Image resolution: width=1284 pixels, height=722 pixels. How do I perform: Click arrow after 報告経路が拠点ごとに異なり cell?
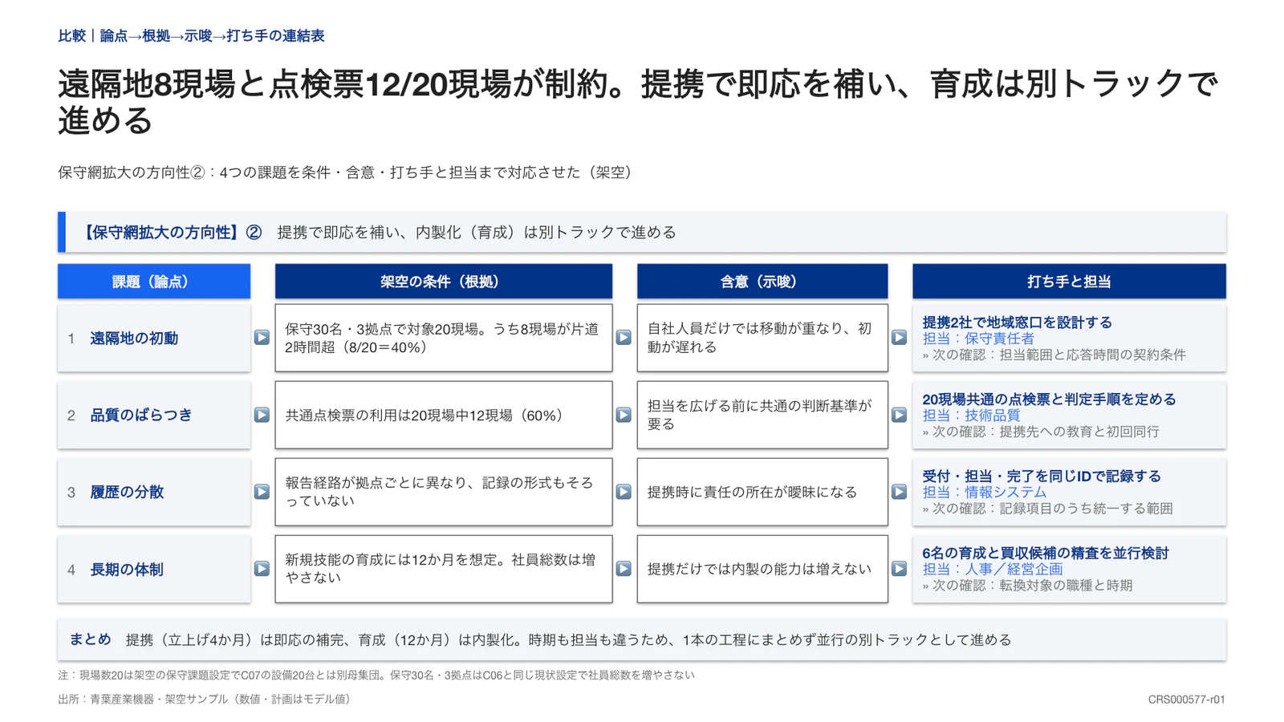624,492
